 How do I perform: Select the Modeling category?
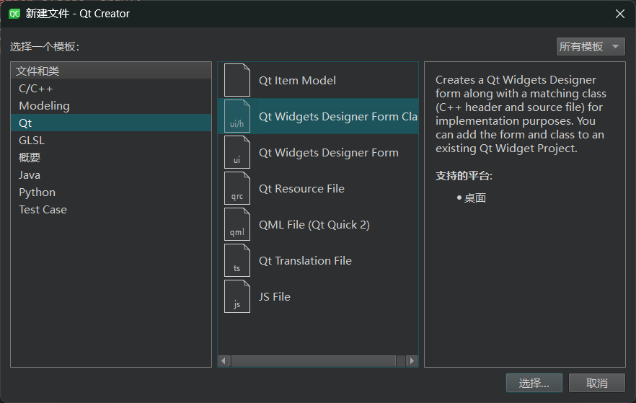click(44, 105)
